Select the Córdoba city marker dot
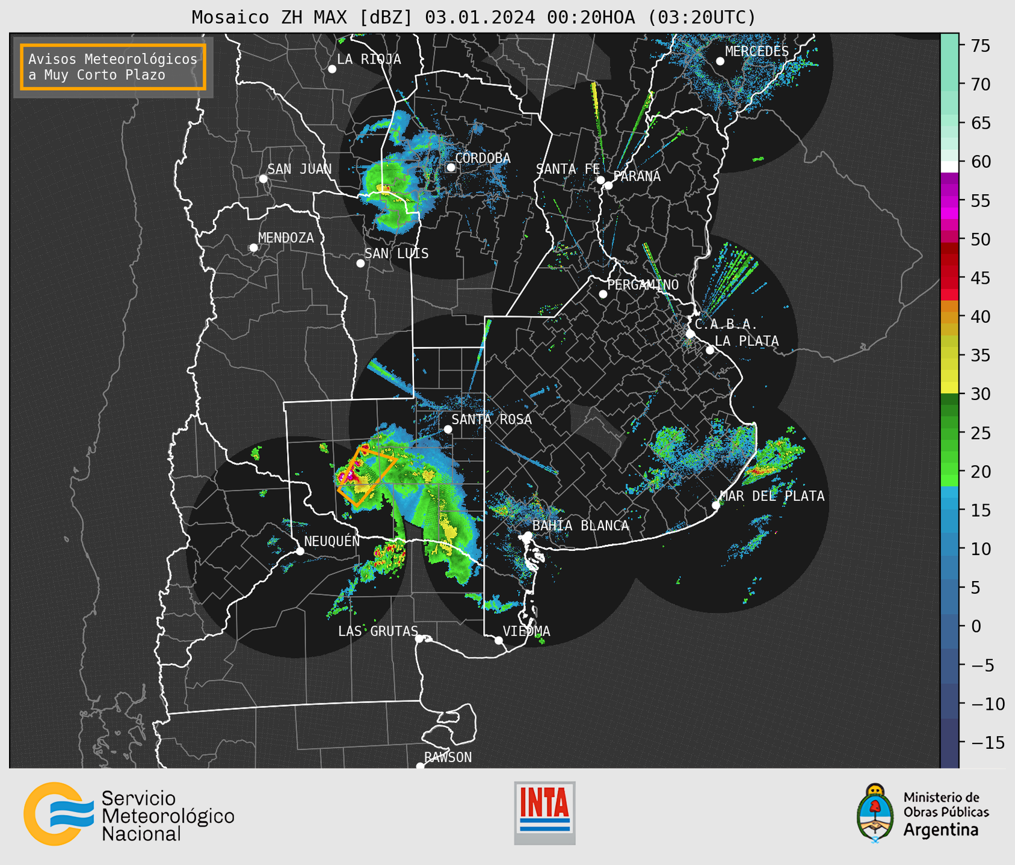Image resolution: width=1015 pixels, height=865 pixels. [451, 167]
